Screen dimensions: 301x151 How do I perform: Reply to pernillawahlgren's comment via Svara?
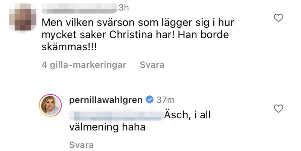pos(81,145)
